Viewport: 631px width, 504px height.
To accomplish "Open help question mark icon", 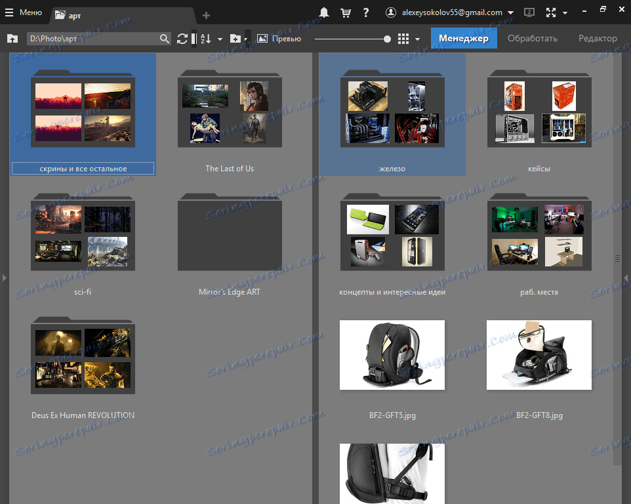I will (x=365, y=12).
